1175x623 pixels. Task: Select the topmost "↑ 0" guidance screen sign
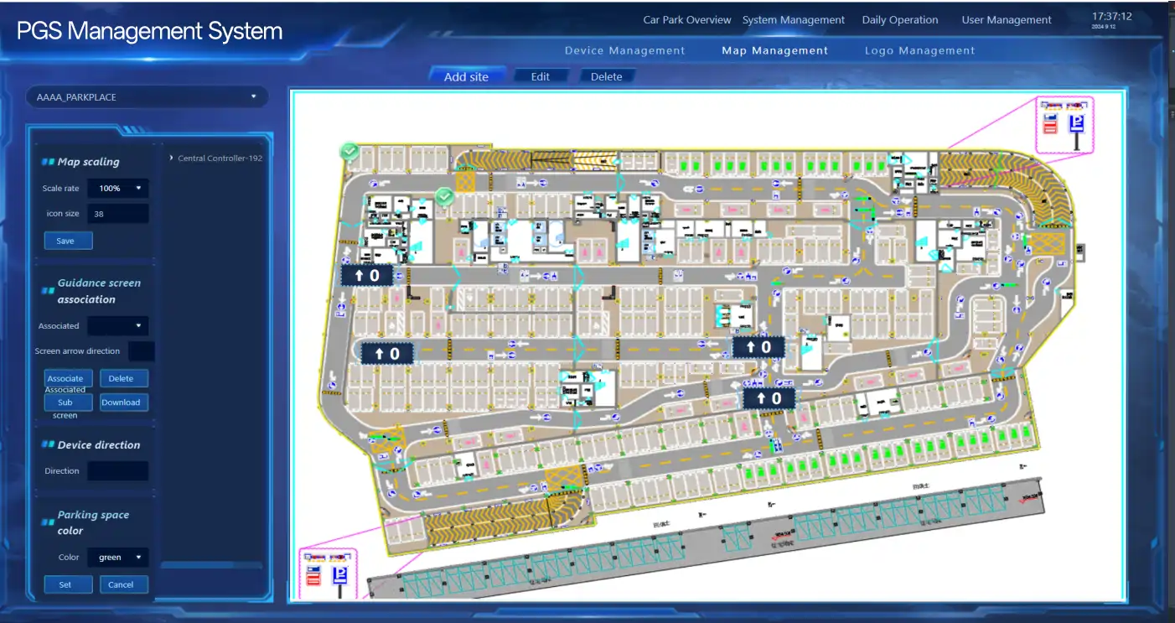click(366, 275)
